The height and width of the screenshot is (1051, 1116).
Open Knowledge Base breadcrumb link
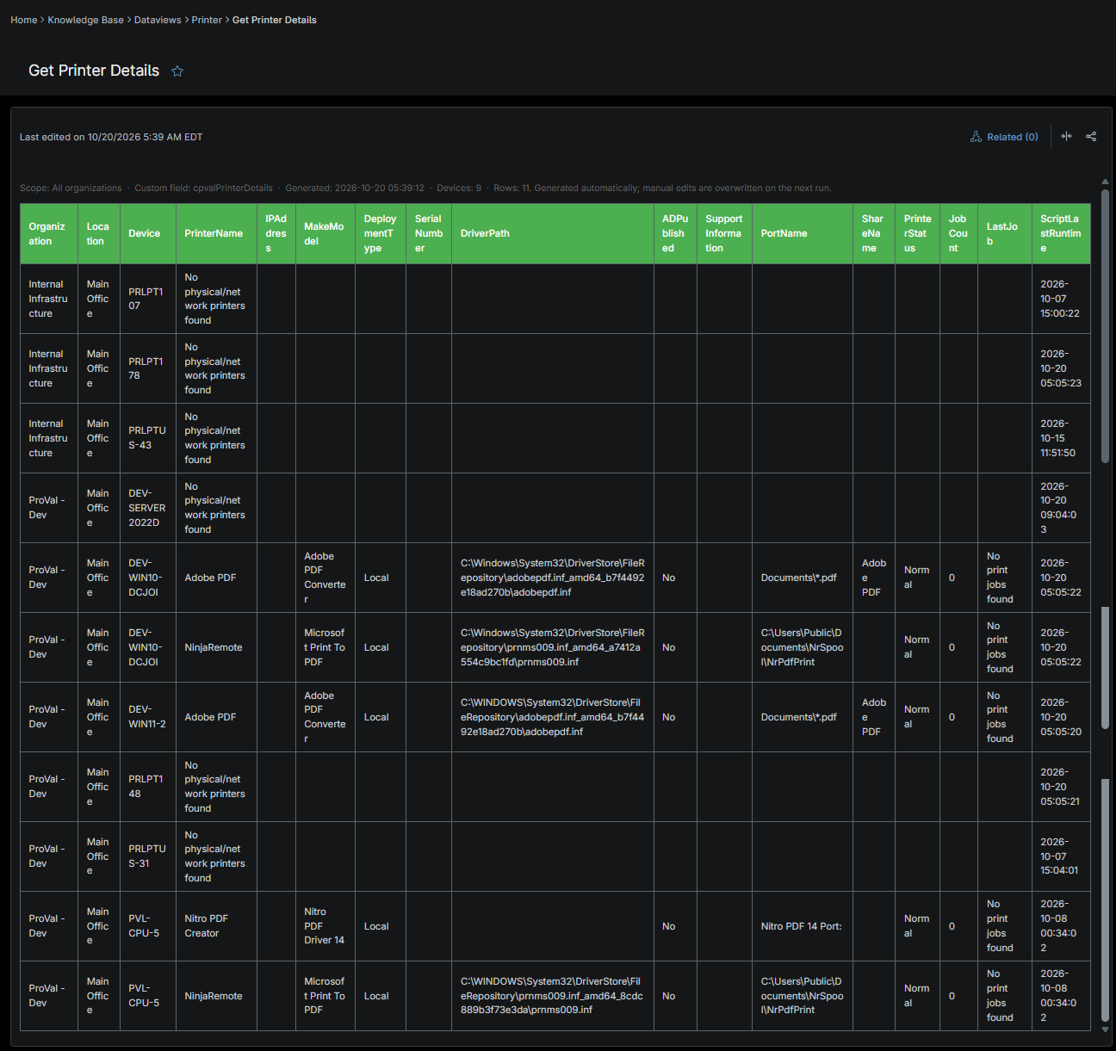[86, 20]
